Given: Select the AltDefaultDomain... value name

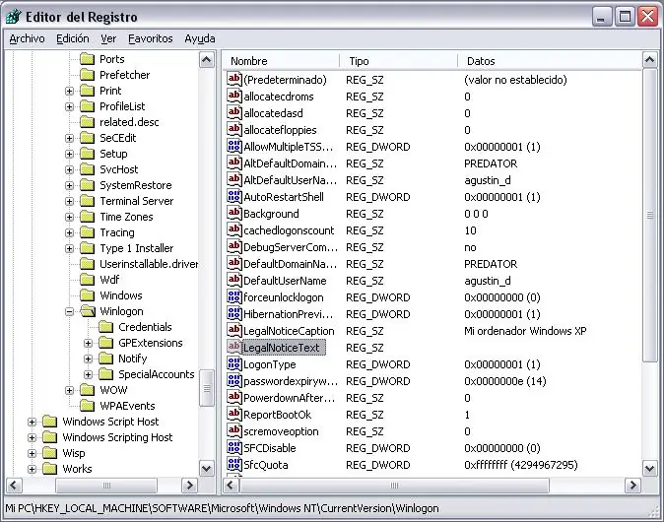Looking at the screenshot, I should [x=290, y=163].
